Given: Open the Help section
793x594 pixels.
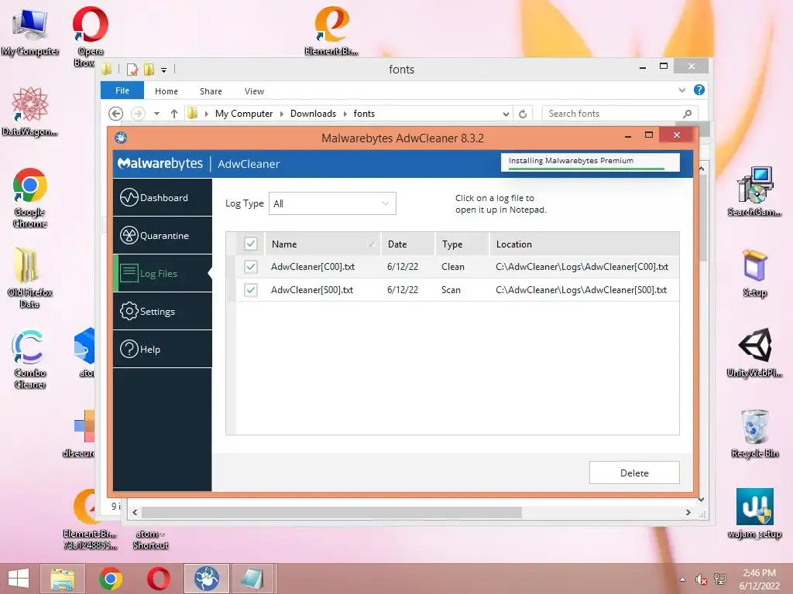Looking at the screenshot, I should 163,349.
